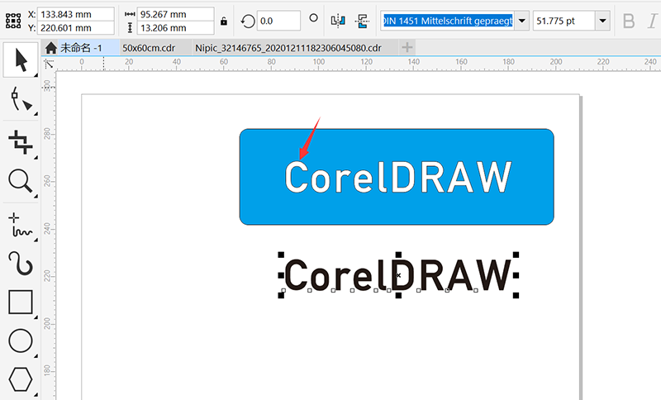661x400 pixels.
Task: Click the top-center selection handle
Action: coord(398,255)
